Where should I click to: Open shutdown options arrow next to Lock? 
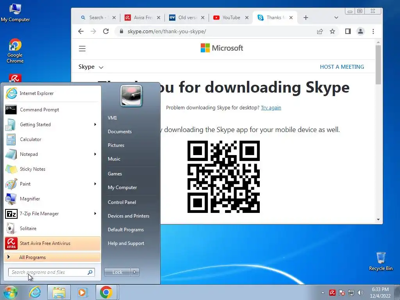(135, 272)
